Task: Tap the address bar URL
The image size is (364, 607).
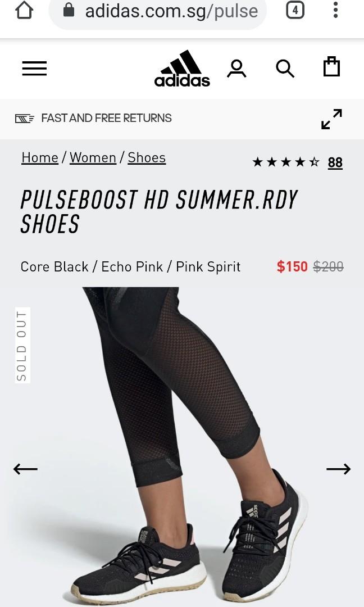Action: [171, 11]
